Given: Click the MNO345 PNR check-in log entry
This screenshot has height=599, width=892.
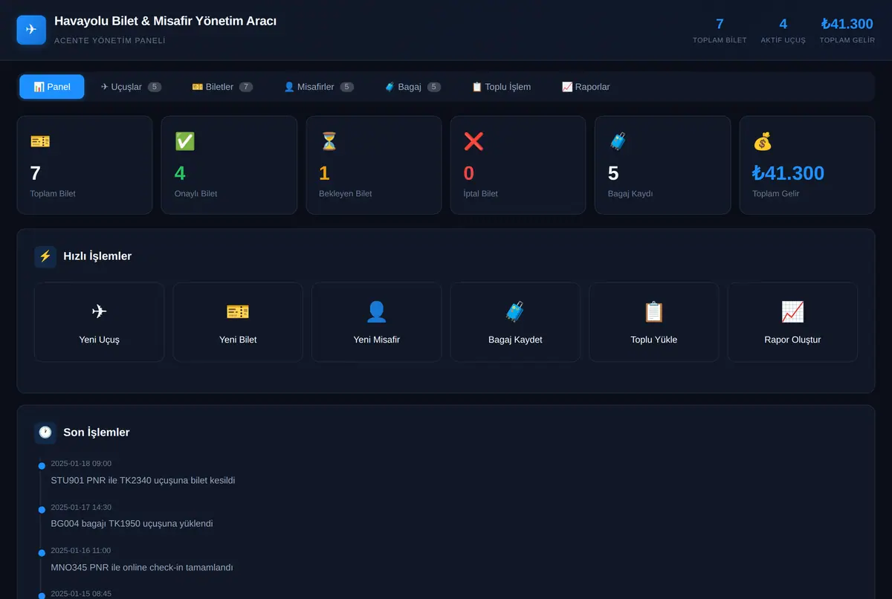Looking at the screenshot, I should pos(142,567).
